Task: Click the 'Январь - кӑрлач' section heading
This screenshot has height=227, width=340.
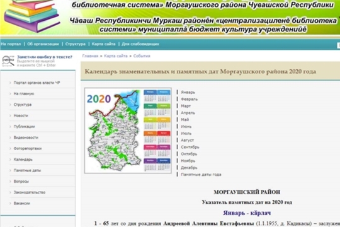Action: (247, 213)
